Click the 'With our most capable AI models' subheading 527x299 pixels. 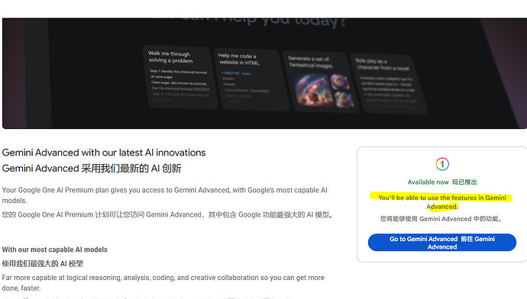pyautogui.click(x=55, y=249)
